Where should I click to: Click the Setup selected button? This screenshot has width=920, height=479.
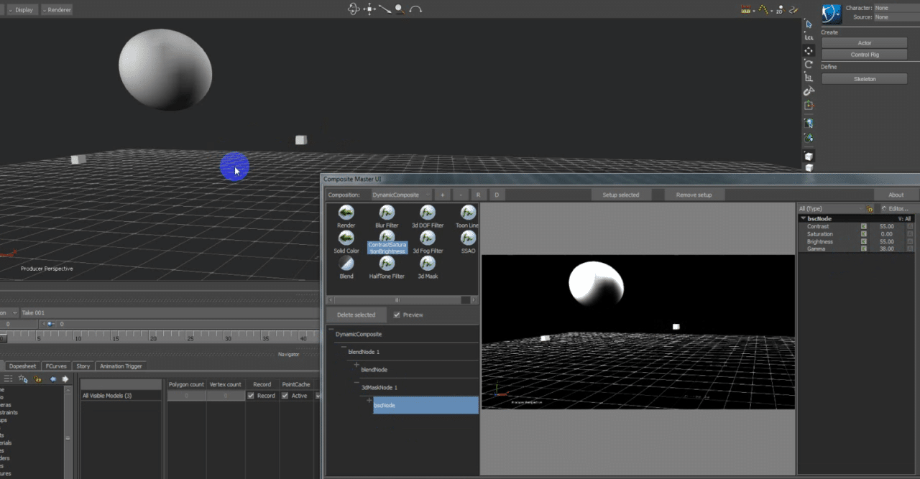(620, 195)
